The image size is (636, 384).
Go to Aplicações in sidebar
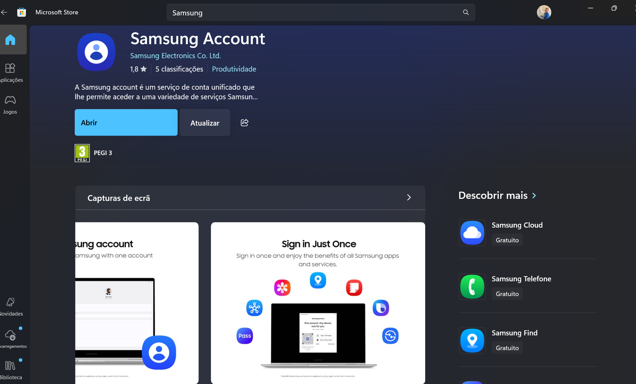coord(10,73)
